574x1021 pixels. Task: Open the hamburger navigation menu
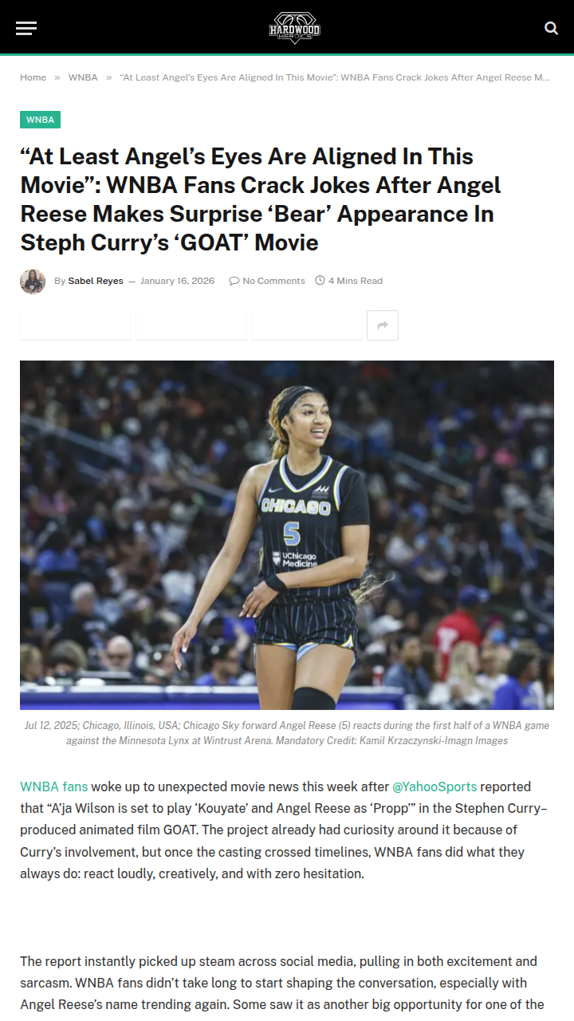pyautogui.click(x=26, y=28)
